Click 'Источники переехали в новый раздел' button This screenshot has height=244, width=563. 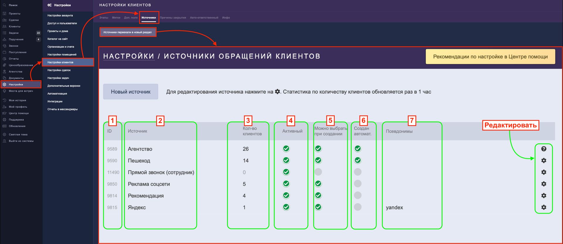pyautogui.click(x=128, y=32)
